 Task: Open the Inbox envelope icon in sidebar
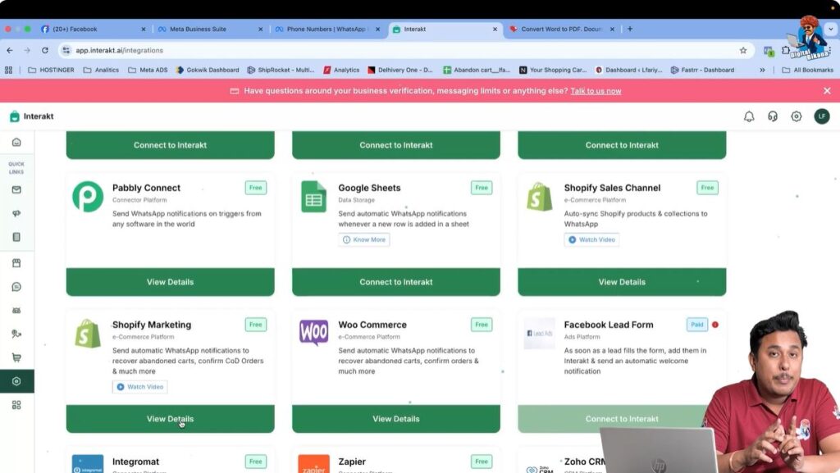(x=17, y=189)
